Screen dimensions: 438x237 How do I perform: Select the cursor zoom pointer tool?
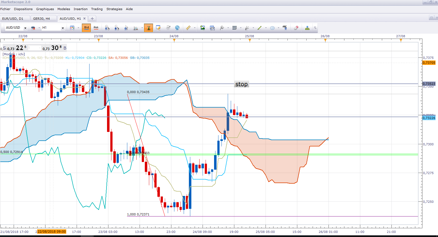pos(126,28)
